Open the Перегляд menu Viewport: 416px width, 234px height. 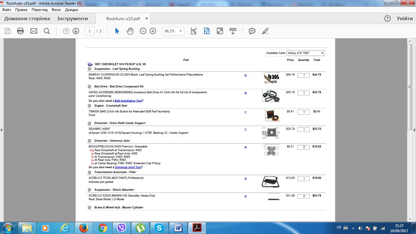click(40, 10)
